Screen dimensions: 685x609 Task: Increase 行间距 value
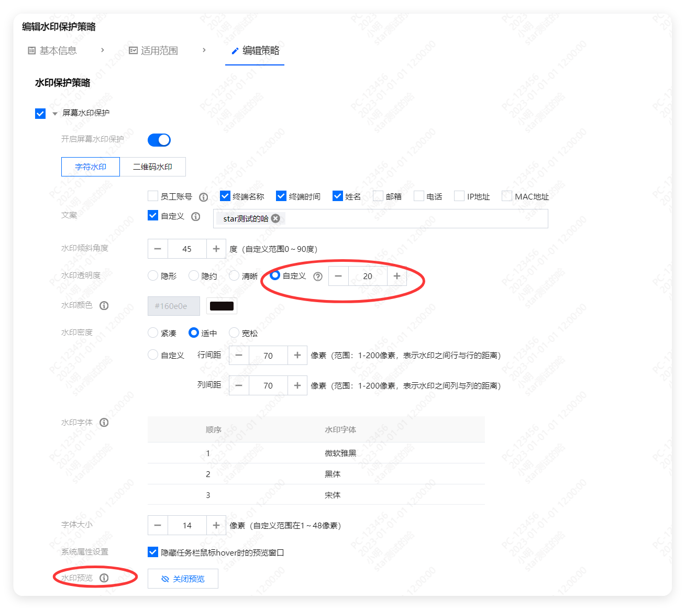297,355
